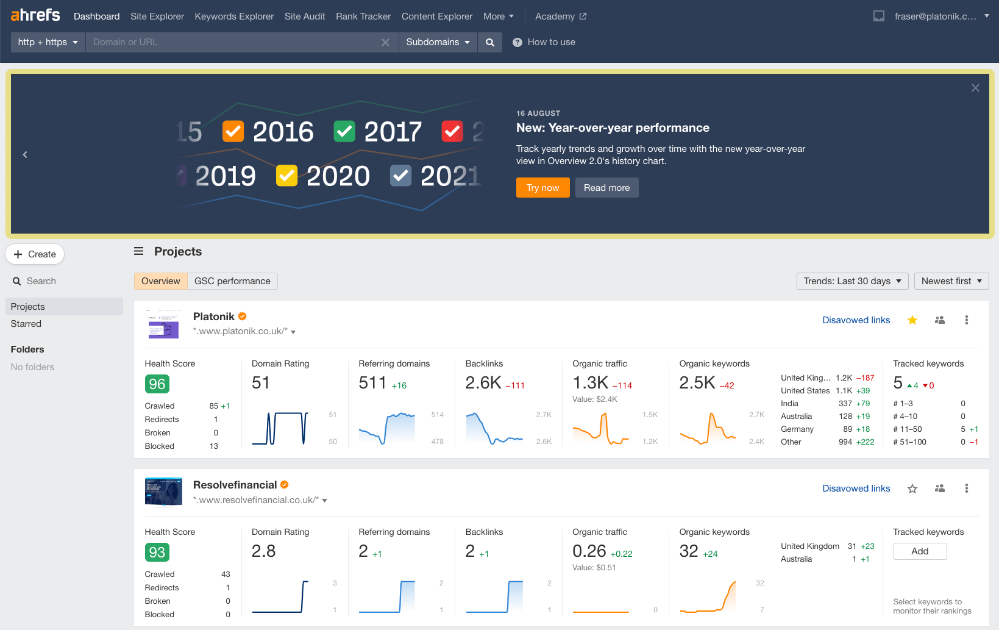Click the How to use help icon
The image size is (999, 630).
pyautogui.click(x=517, y=42)
